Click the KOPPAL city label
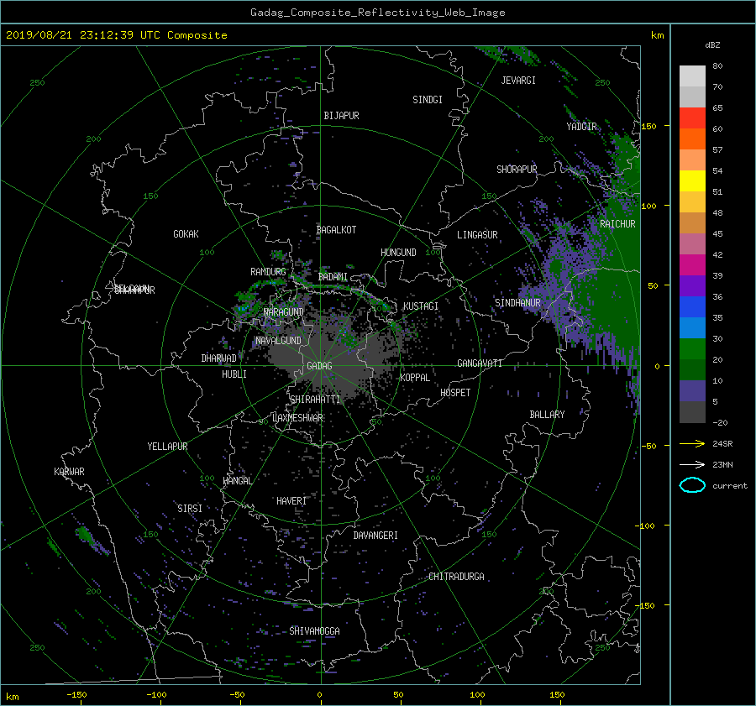The height and width of the screenshot is (706, 756). [415, 377]
